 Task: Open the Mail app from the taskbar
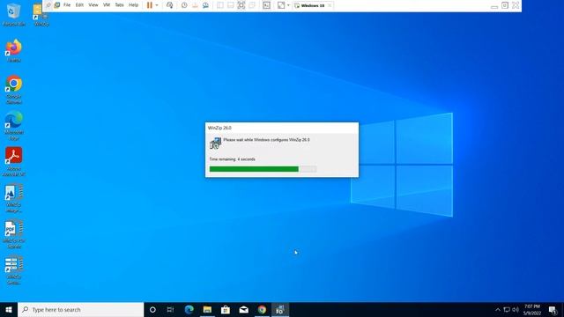click(243, 309)
